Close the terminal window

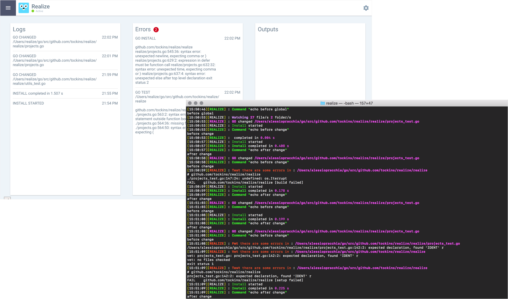coord(190,103)
